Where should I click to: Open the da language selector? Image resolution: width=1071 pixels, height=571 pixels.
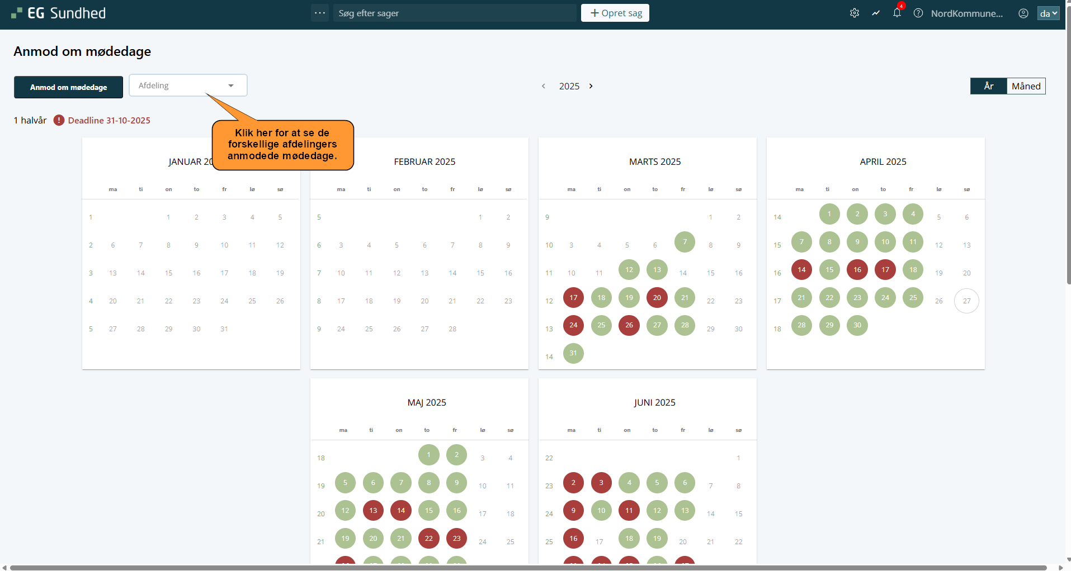click(1048, 13)
